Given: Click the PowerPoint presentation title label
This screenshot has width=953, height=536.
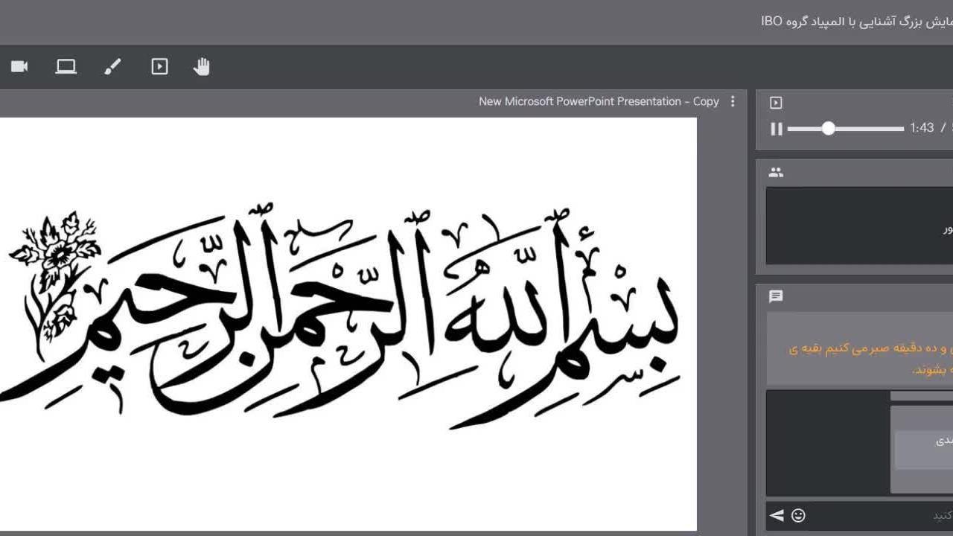Looking at the screenshot, I should pyautogui.click(x=599, y=101).
